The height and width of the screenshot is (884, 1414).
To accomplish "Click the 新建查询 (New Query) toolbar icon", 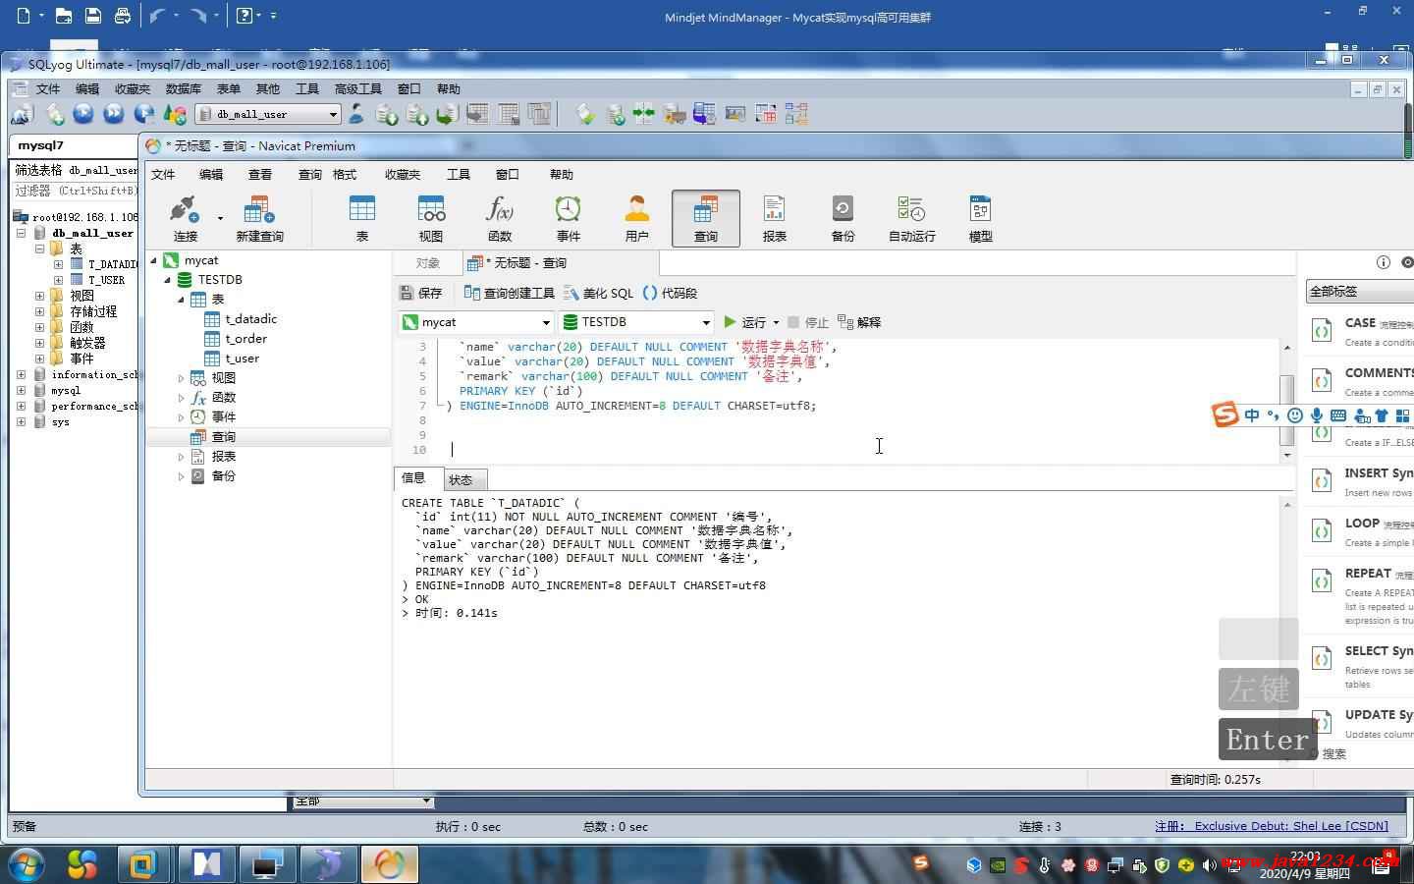I will click(259, 218).
